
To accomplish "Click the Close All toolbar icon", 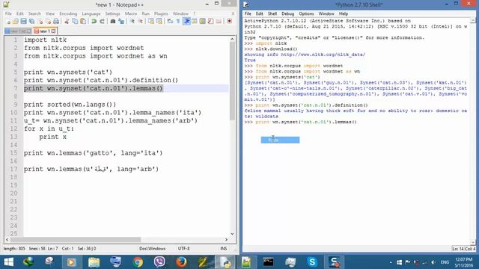I will click(x=48, y=21).
